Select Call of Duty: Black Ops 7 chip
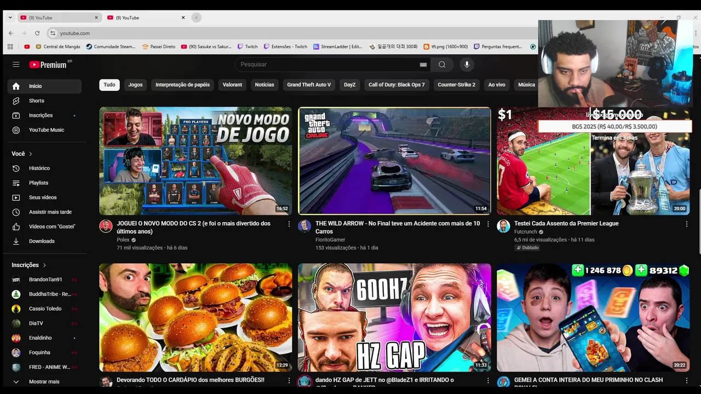 coord(397,85)
